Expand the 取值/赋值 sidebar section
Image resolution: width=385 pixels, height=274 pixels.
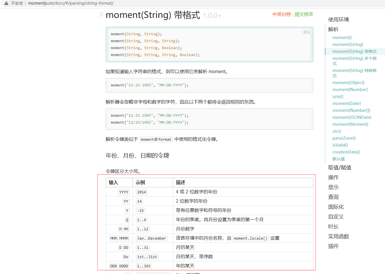(x=340, y=168)
